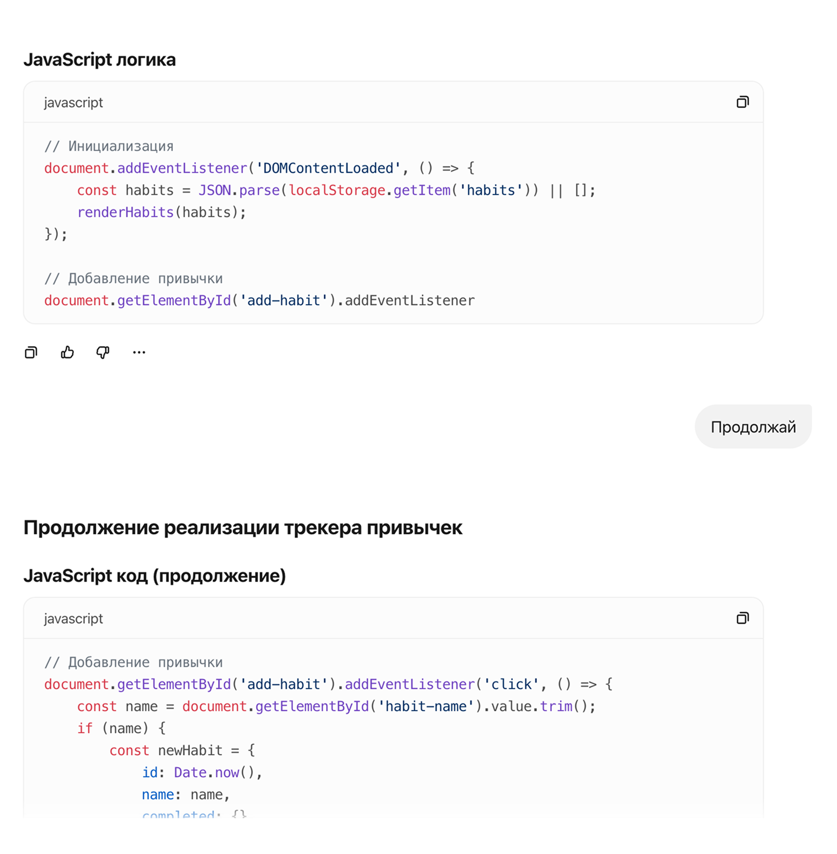Image resolution: width=837 pixels, height=854 pixels.
Task: Give the response a thumbs down
Action: pos(103,353)
